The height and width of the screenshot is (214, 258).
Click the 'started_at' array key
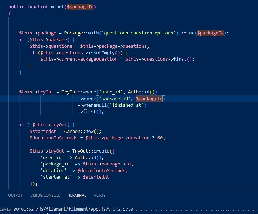tap(55, 177)
